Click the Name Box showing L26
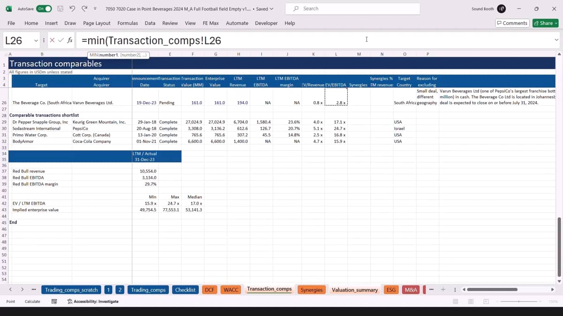 click(18, 40)
